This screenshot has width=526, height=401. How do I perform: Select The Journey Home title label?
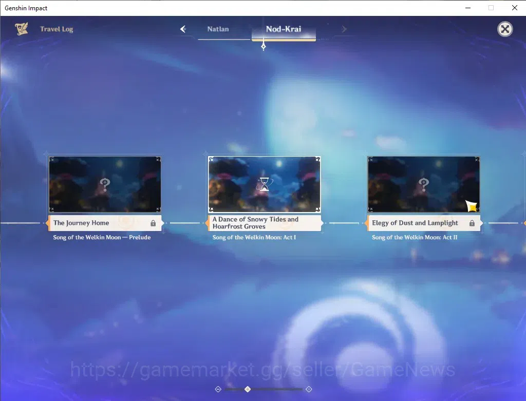click(x=105, y=223)
